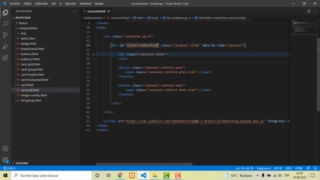Open card-grid.html in the explorer

pos(30,64)
